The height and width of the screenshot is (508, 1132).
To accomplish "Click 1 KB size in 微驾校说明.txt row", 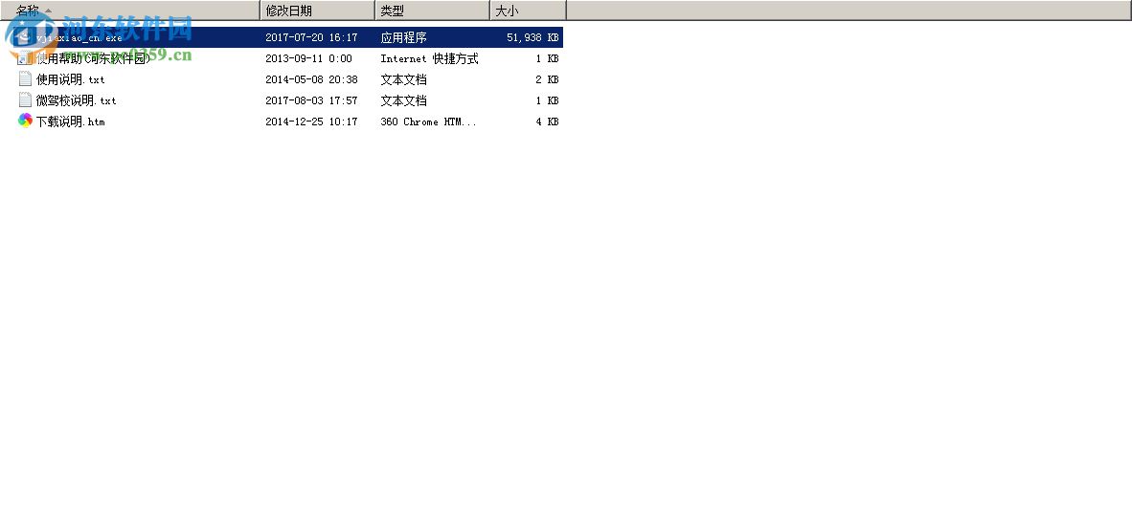I will pyautogui.click(x=547, y=100).
